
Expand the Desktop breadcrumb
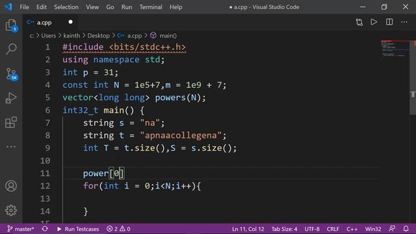(98, 36)
